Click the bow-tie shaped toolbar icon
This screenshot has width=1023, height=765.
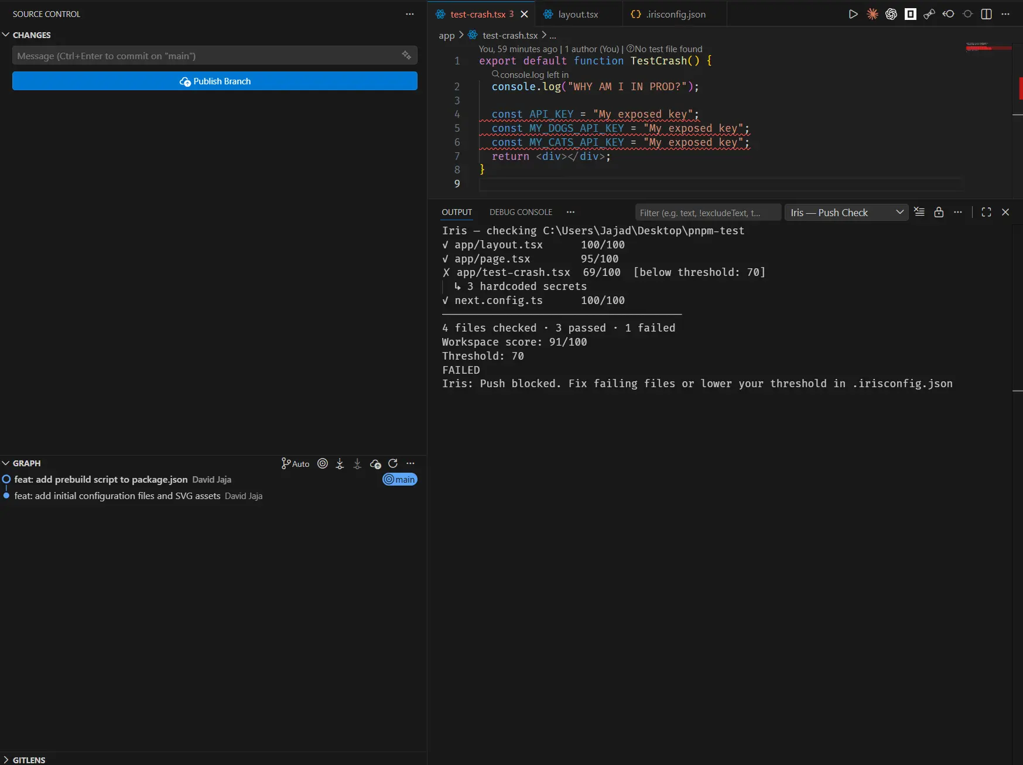click(929, 14)
